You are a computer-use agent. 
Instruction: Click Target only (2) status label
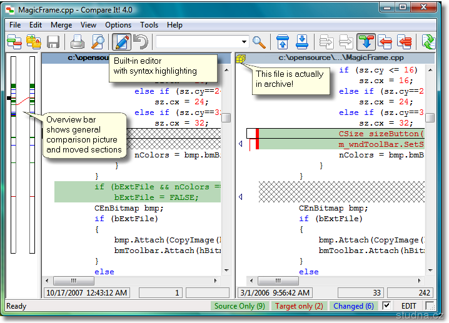(299, 306)
